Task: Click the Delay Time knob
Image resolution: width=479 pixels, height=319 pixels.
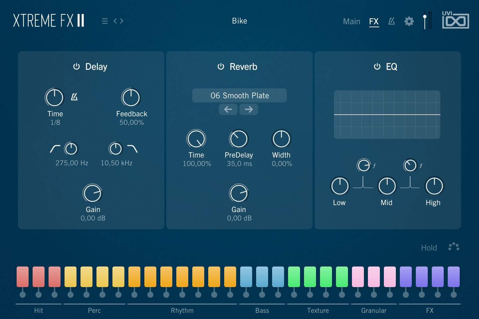Action: 54,98
